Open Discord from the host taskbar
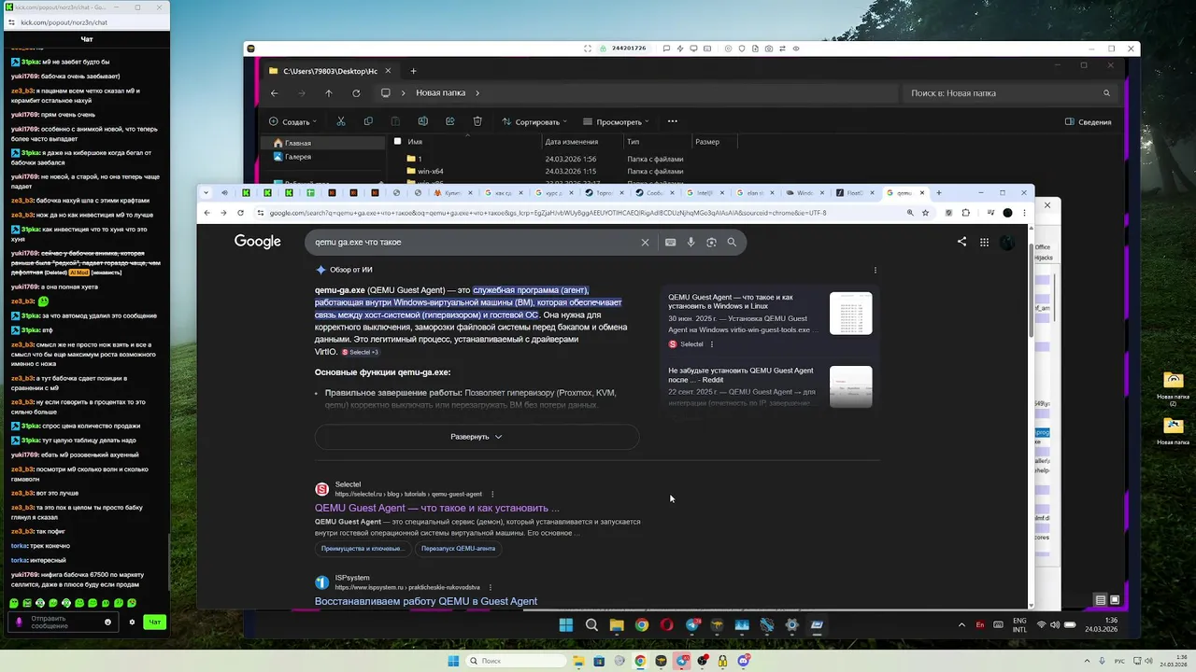 744,661
